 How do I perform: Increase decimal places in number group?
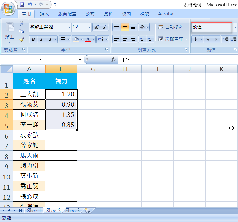tap(225, 39)
